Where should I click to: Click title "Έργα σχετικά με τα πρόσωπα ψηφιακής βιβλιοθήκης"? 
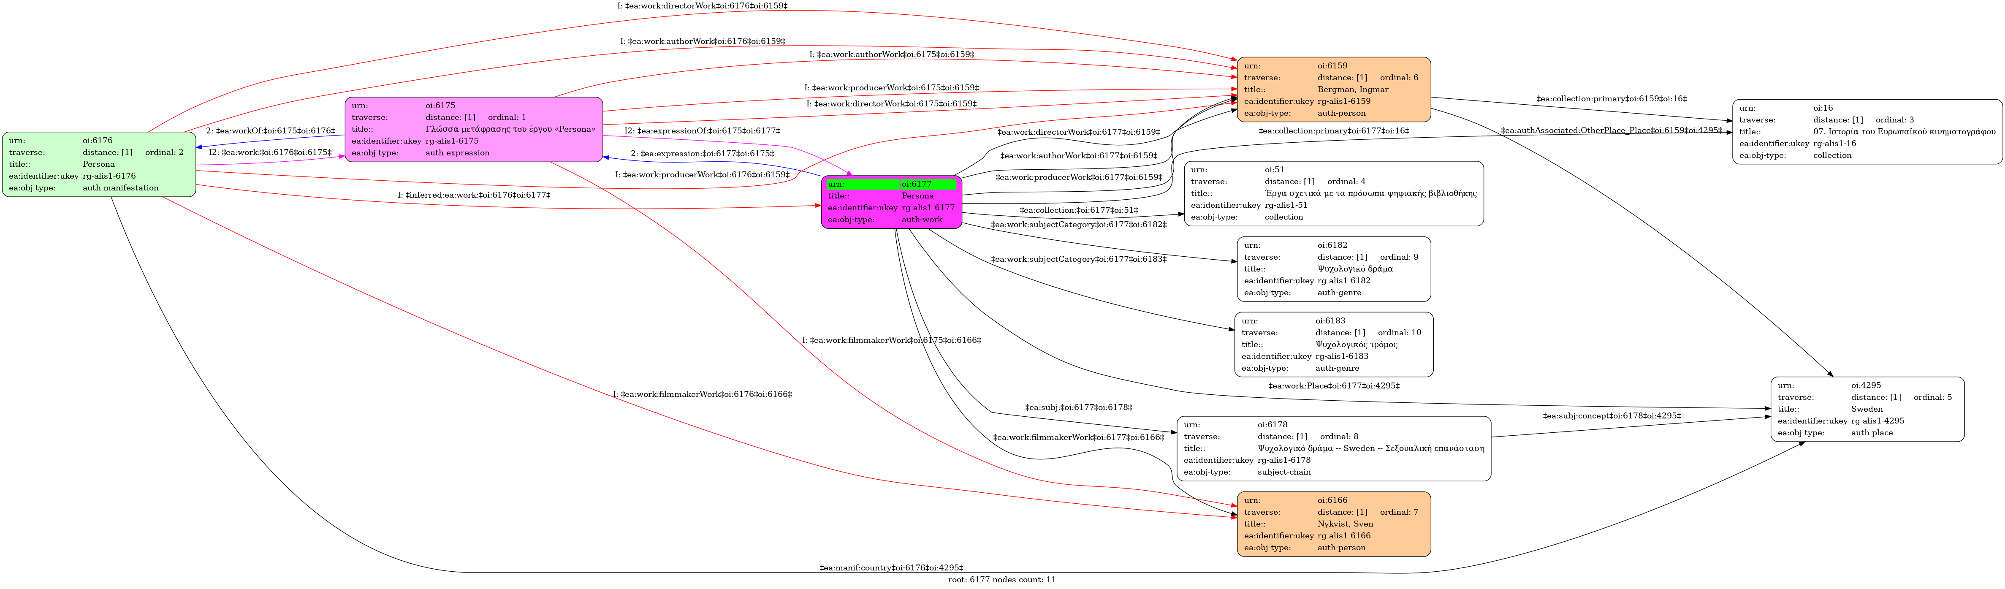1370,193
